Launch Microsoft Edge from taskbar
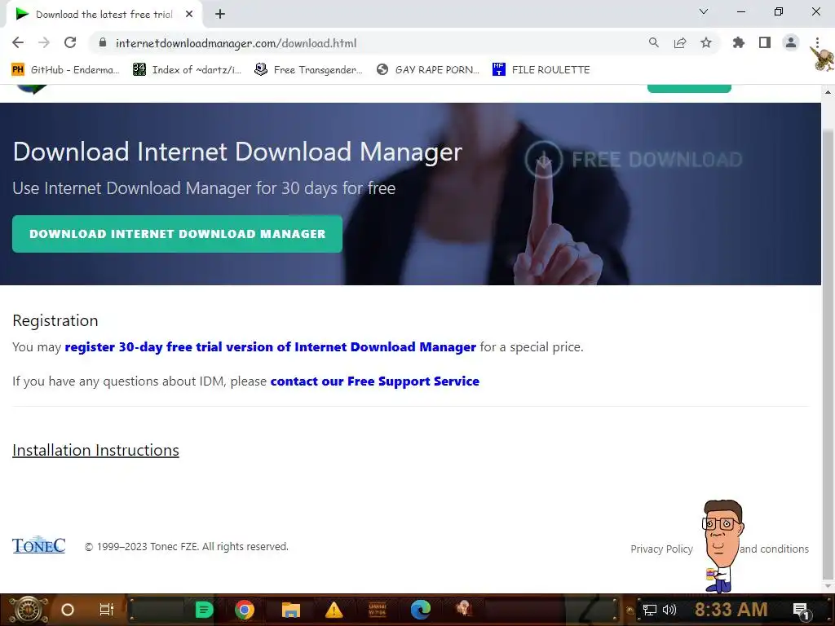Image resolution: width=835 pixels, height=626 pixels. 420,610
